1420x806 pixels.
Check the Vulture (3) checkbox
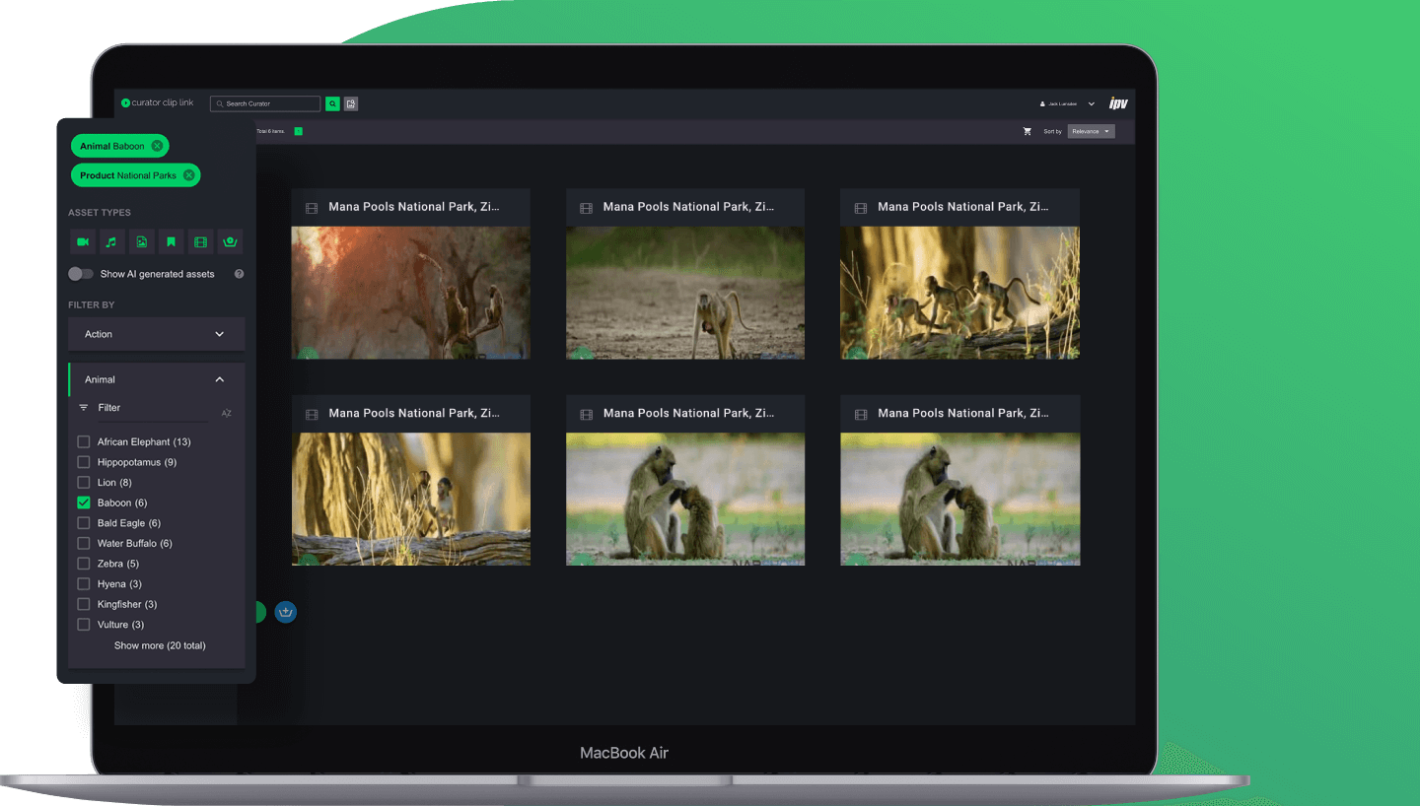tap(84, 625)
